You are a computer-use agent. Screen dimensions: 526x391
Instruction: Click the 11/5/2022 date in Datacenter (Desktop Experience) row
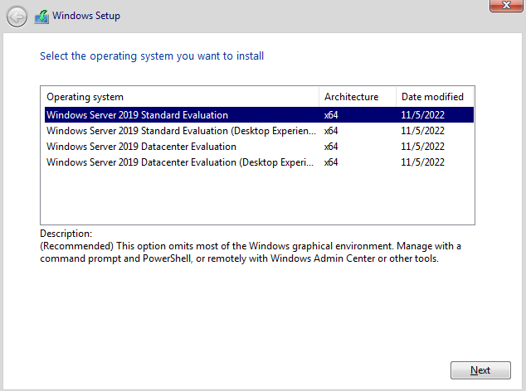[422, 162]
